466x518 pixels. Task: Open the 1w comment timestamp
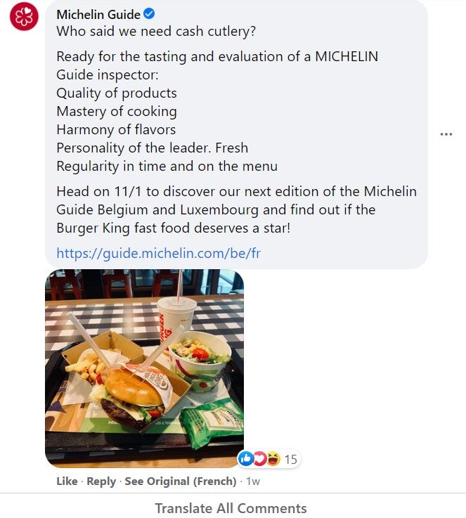point(253,481)
